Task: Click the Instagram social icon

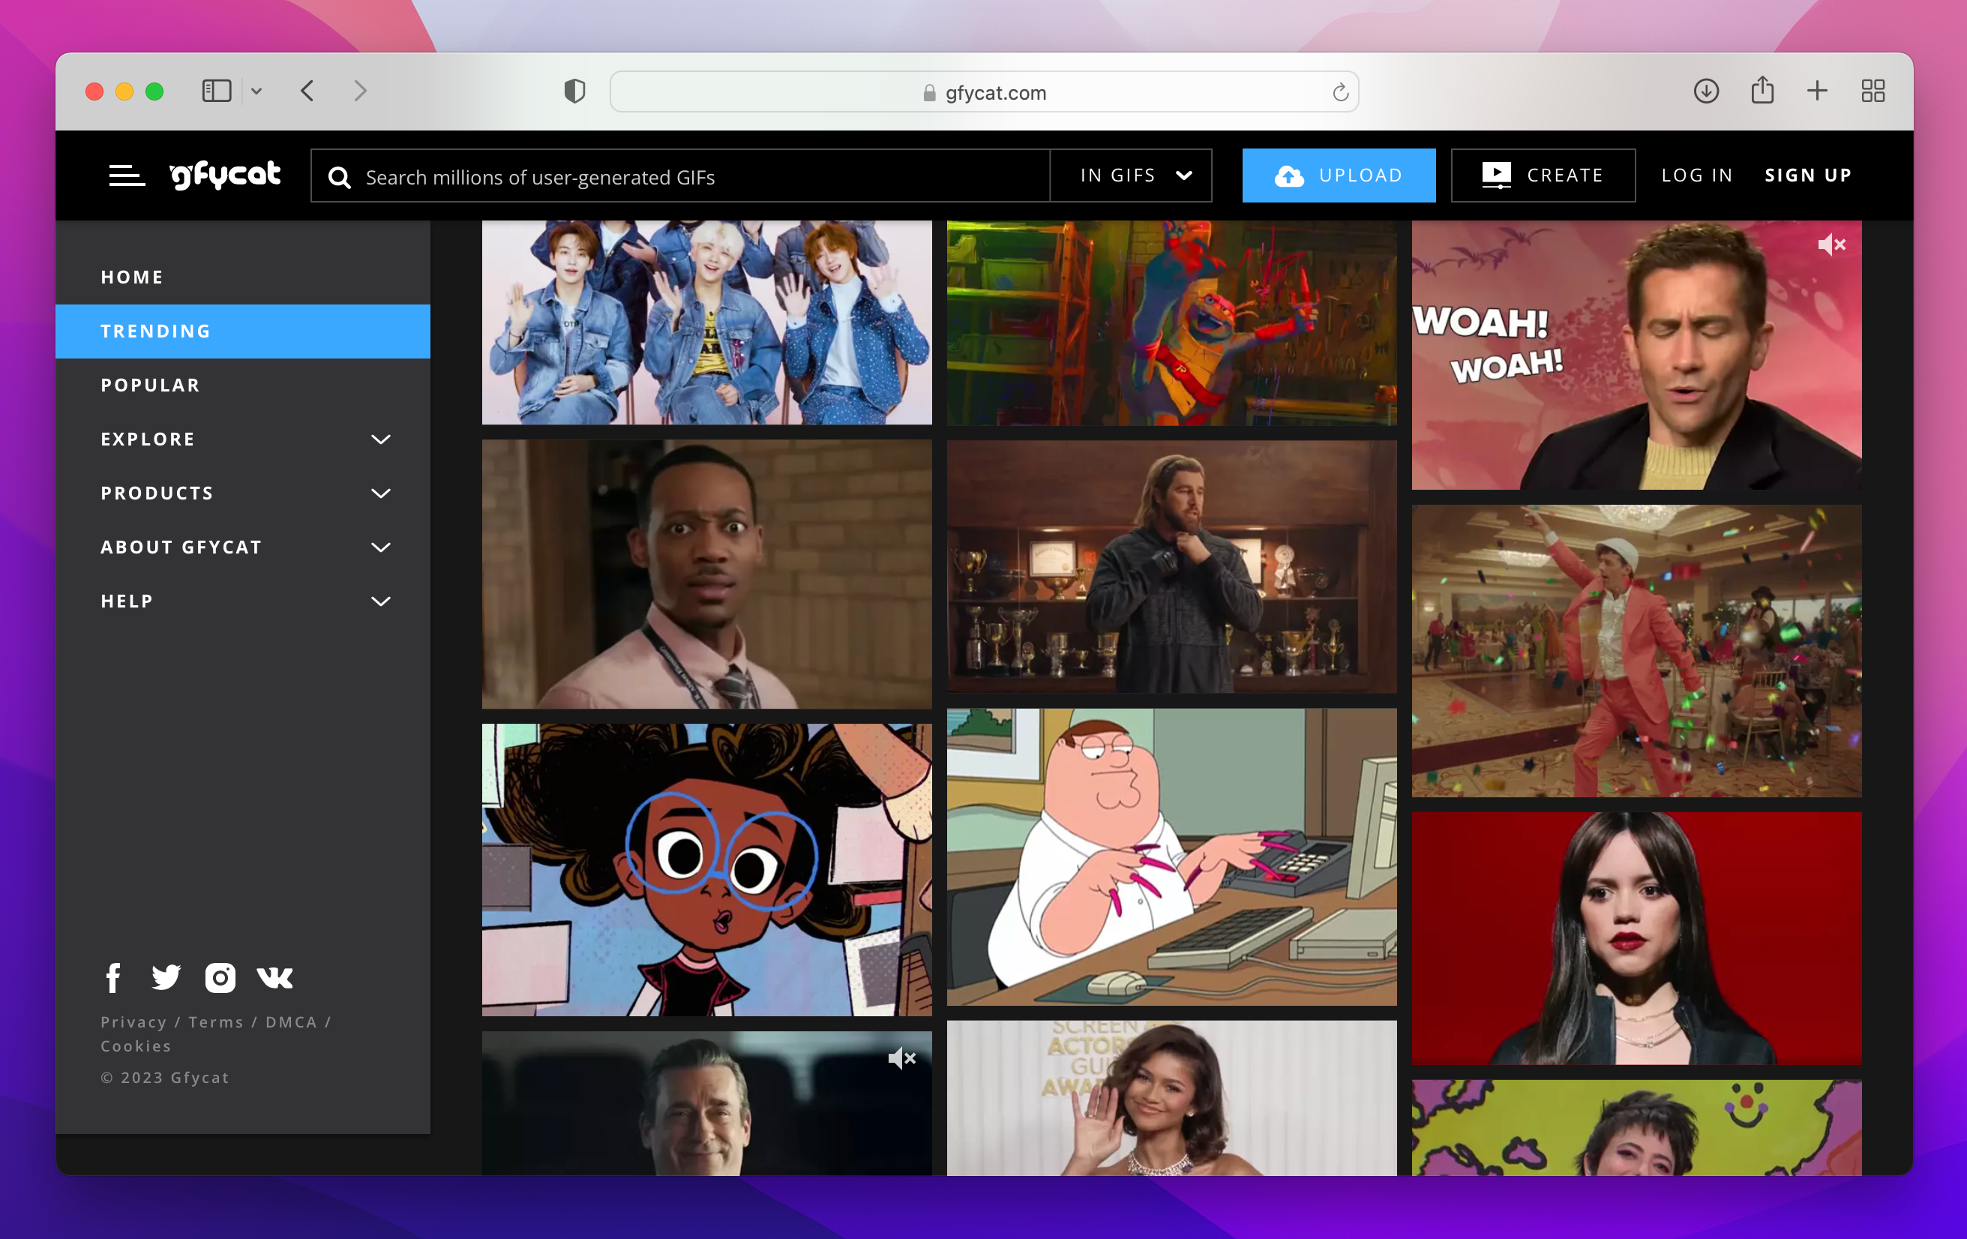Action: (x=221, y=978)
